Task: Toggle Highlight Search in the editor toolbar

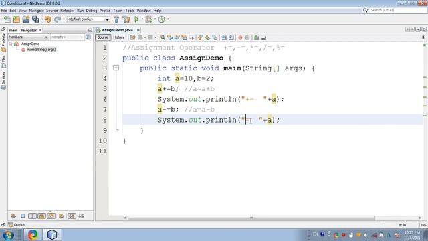Action: [x=184, y=37]
